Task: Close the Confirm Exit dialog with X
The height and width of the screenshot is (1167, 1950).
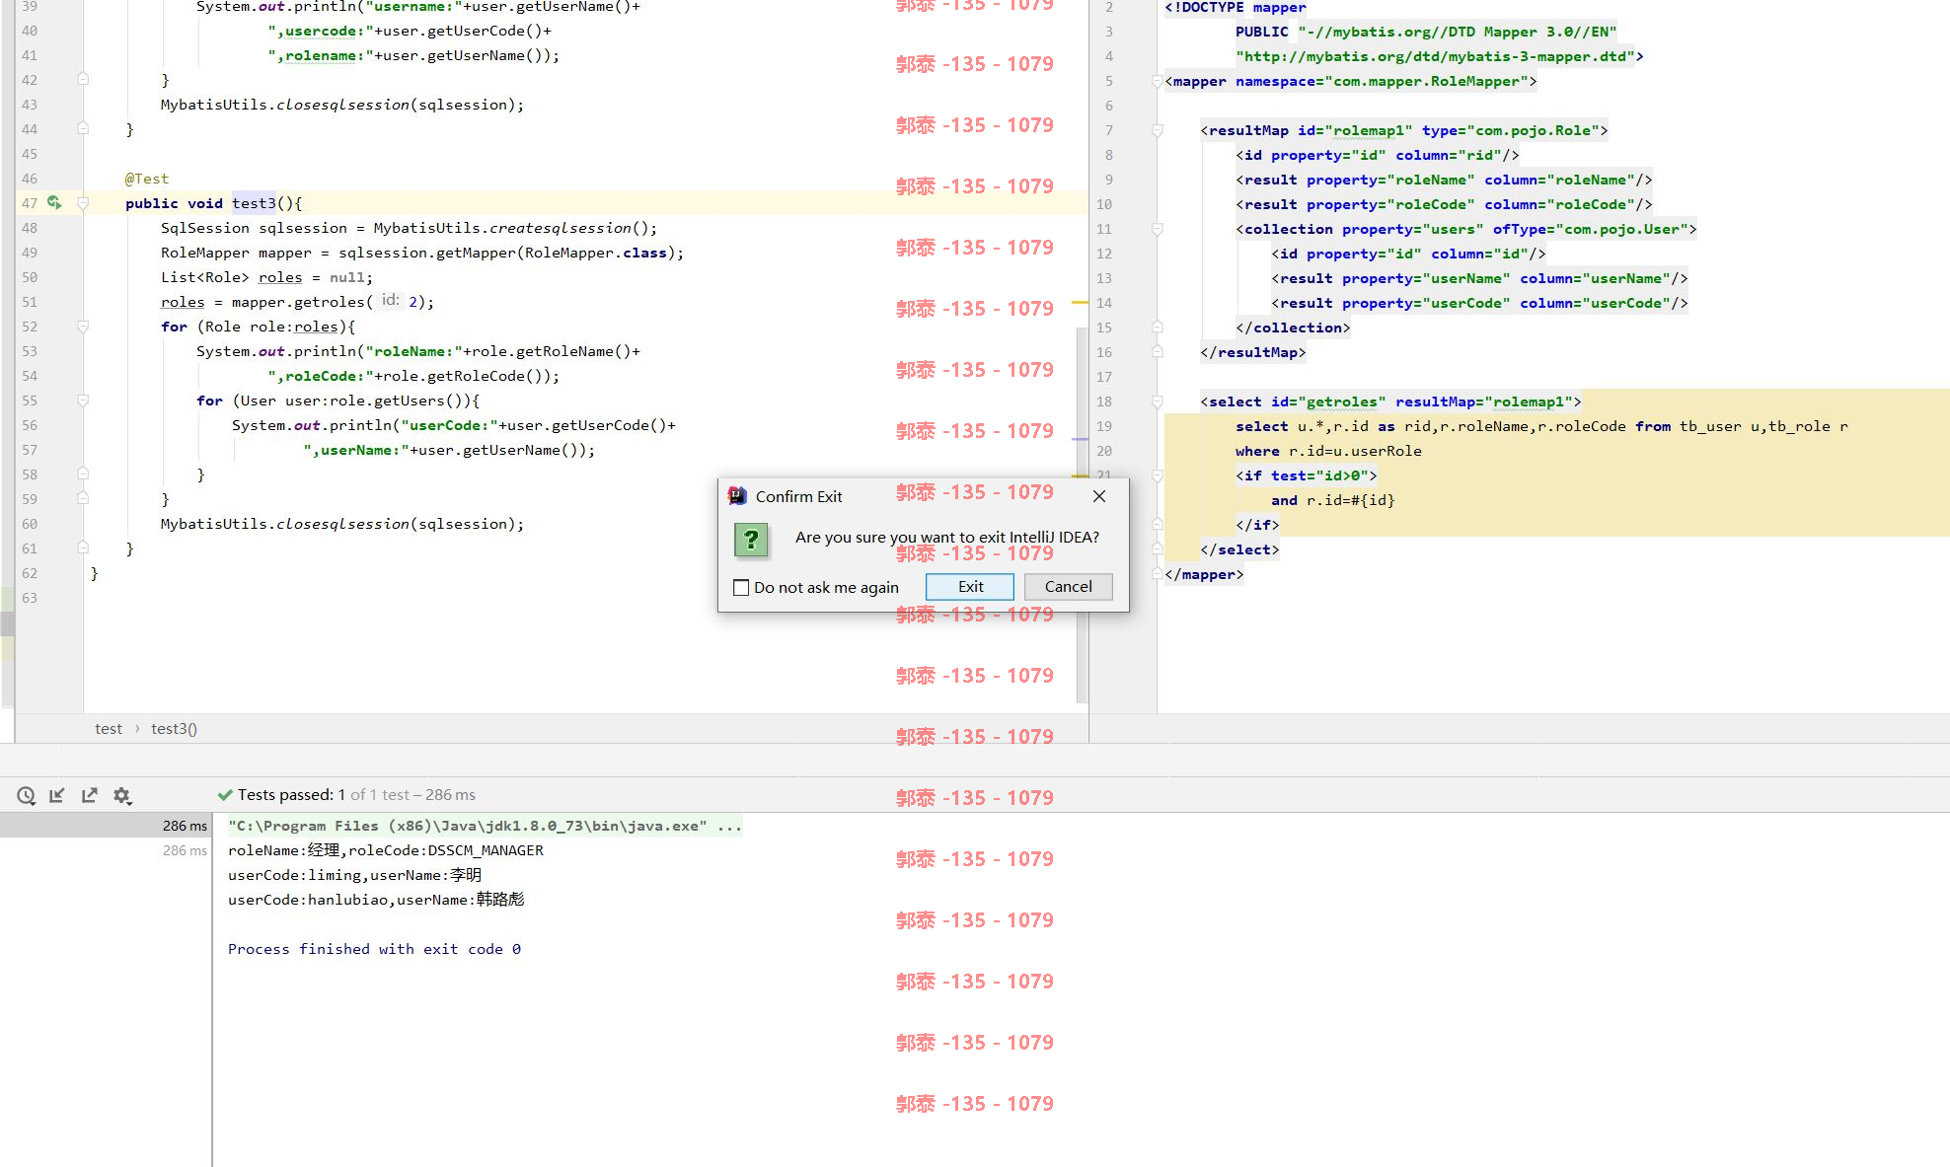Action: click(x=1099, y=496)
